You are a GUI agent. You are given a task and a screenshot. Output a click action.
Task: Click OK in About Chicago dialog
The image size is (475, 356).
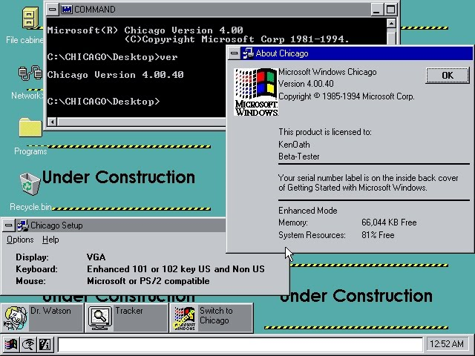[448, 75]
